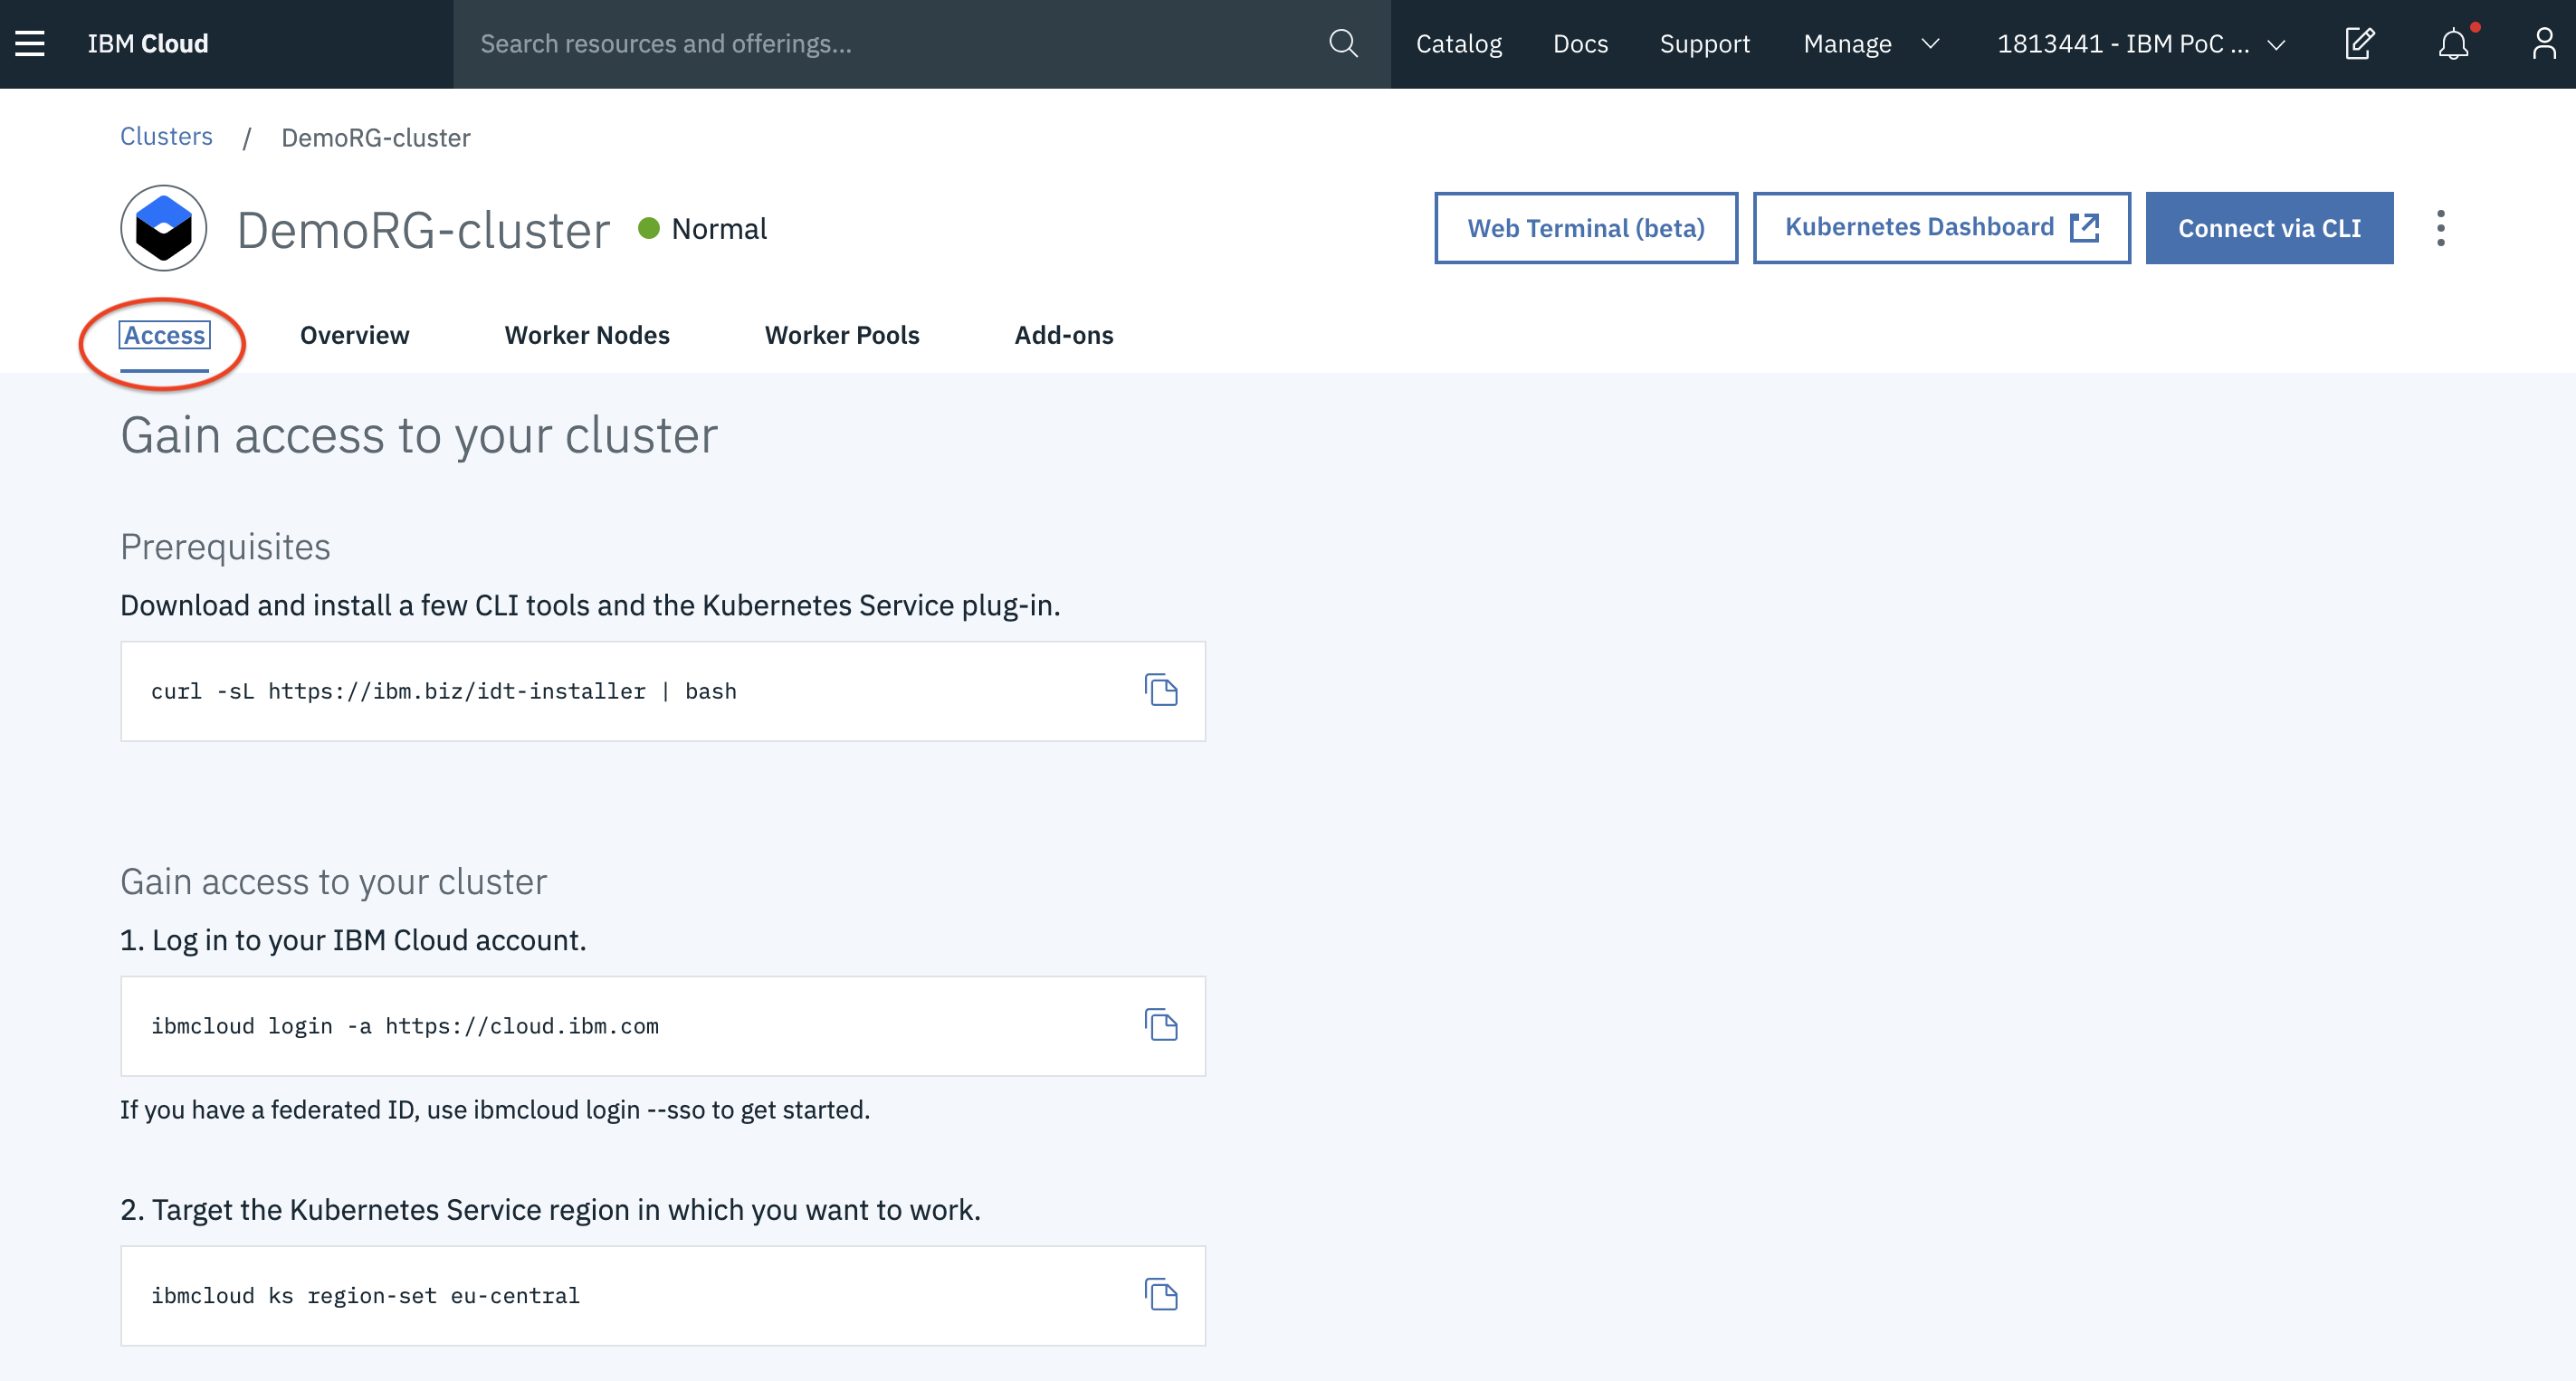
Task: Click the search magnifier icon
Action: pos(1343,43)
